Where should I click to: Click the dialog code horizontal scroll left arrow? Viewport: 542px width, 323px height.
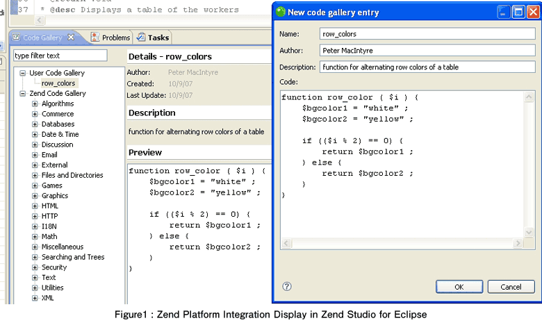(x=286, y=243)
